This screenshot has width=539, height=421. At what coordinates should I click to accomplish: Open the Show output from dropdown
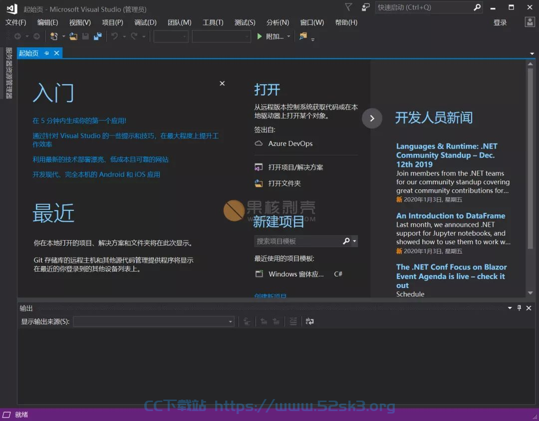[154, 321]
